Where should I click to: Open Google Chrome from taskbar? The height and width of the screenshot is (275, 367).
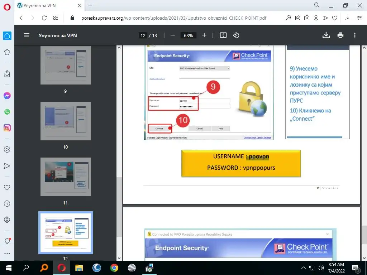[x=114, y=268]
